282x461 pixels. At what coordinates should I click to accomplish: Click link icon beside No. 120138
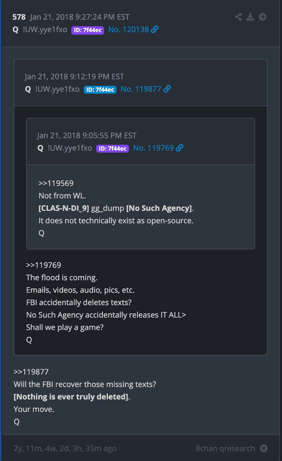155,30
